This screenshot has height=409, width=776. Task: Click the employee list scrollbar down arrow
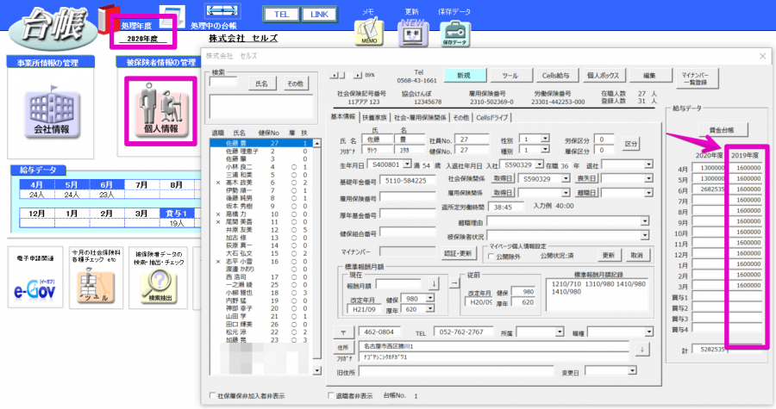(x=316, y=370)
